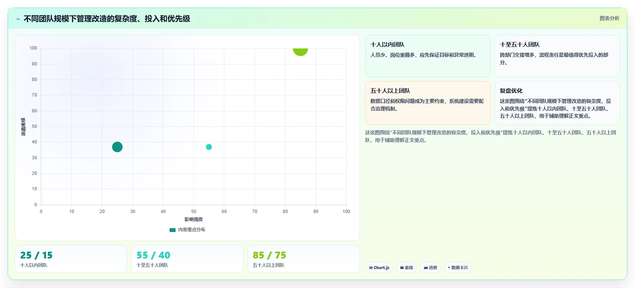The width and height of the screenshot is (635, 288).
Task: Click the 十人以内团队 label under 25 / 15
Action: (x=34, y=265)
